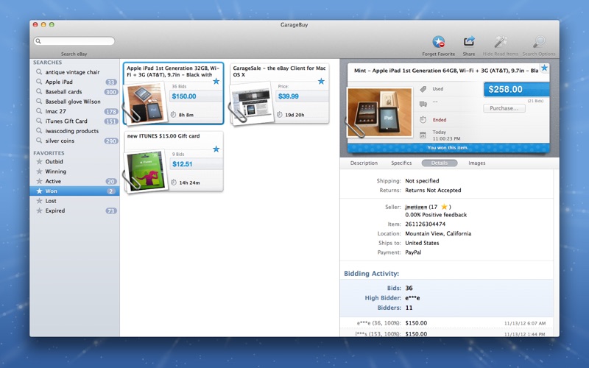Click the clock icon beside '8h 8m'
Image resolution: width=589 pixels, height=368 pixels.
[173, 115]
